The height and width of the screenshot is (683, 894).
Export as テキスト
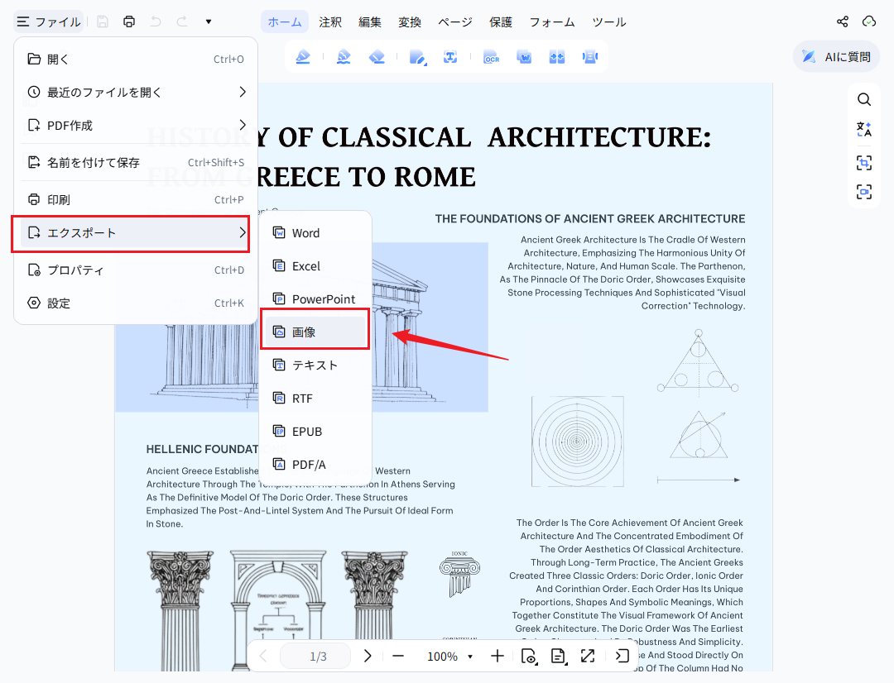[x=315, y=365]
